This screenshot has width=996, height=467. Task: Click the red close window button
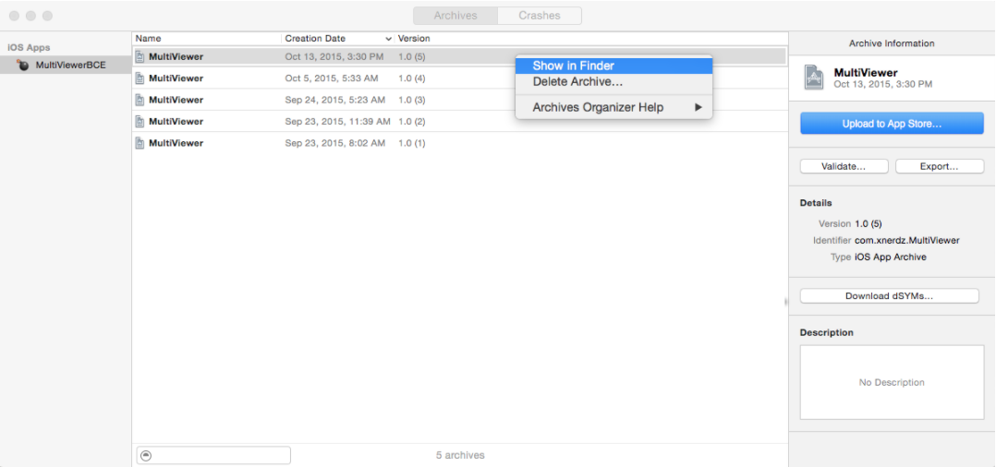tap(14, 15)
